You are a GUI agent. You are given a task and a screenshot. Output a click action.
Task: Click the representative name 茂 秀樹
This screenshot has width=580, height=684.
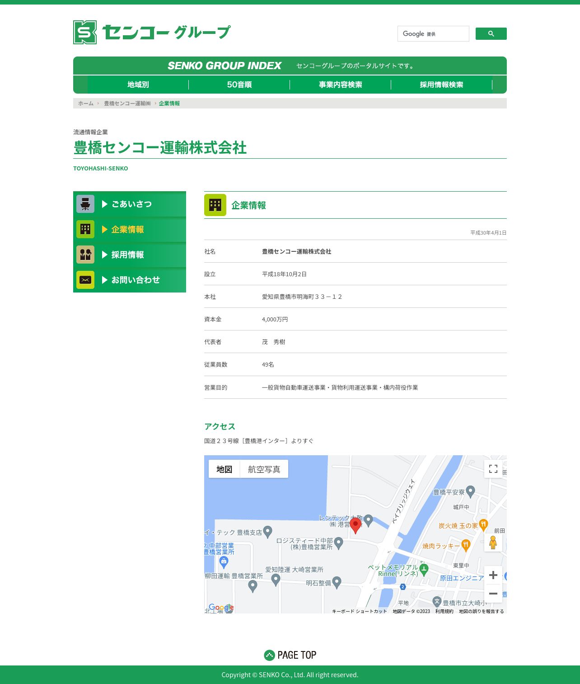[x=274, y=342]
